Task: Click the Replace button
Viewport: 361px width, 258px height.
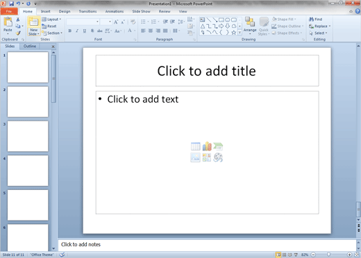Action: point(320,26)
